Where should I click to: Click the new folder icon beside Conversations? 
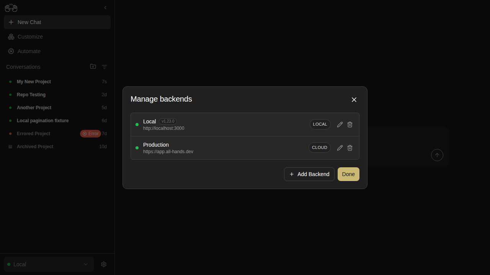click(93, 66)
